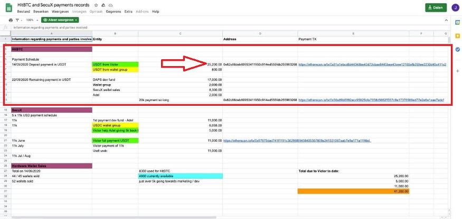Select the '8300 used for HitBTC' cell

pos(181,171)
